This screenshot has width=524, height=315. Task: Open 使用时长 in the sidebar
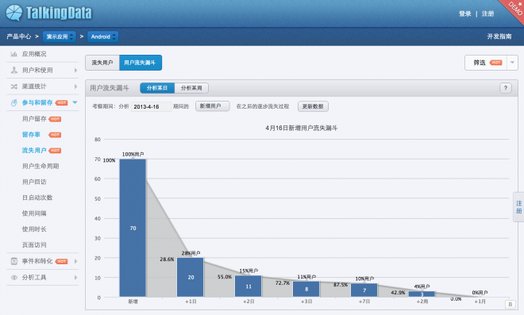34,229
